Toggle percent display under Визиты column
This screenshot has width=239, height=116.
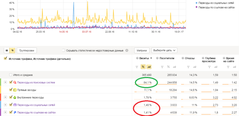click(143, 67)
